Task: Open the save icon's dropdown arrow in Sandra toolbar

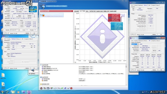Action: tap(50, 88)
